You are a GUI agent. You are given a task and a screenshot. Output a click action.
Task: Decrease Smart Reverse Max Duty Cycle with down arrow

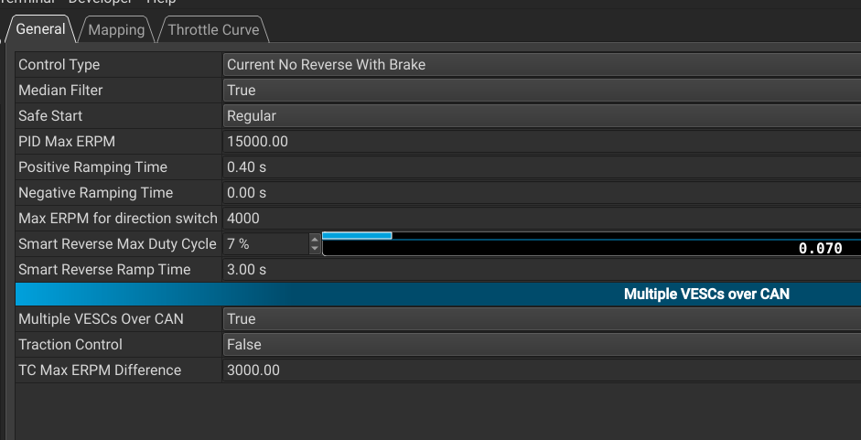(316, 249)
